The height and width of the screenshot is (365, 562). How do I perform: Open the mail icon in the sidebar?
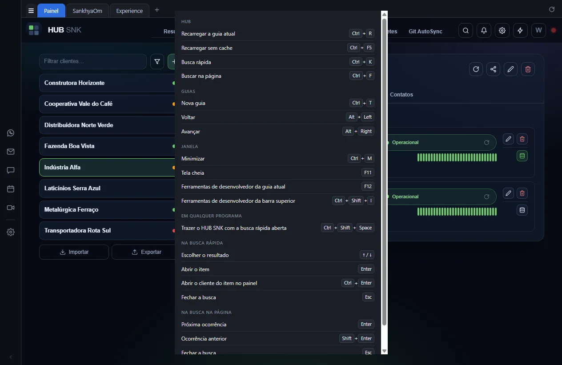tap(11, 152)
